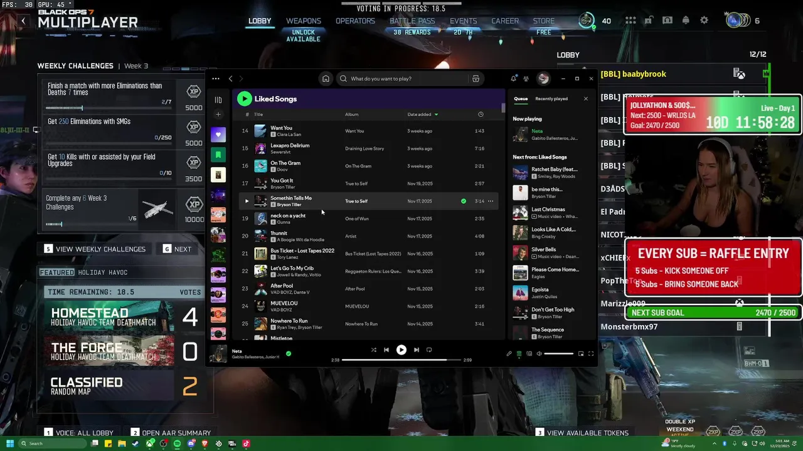Image resolution: width=803 pixels, height=451 pixels.
Task: Switch to Recently played tab
Action: pyautogui.click(x=551, y=98)
